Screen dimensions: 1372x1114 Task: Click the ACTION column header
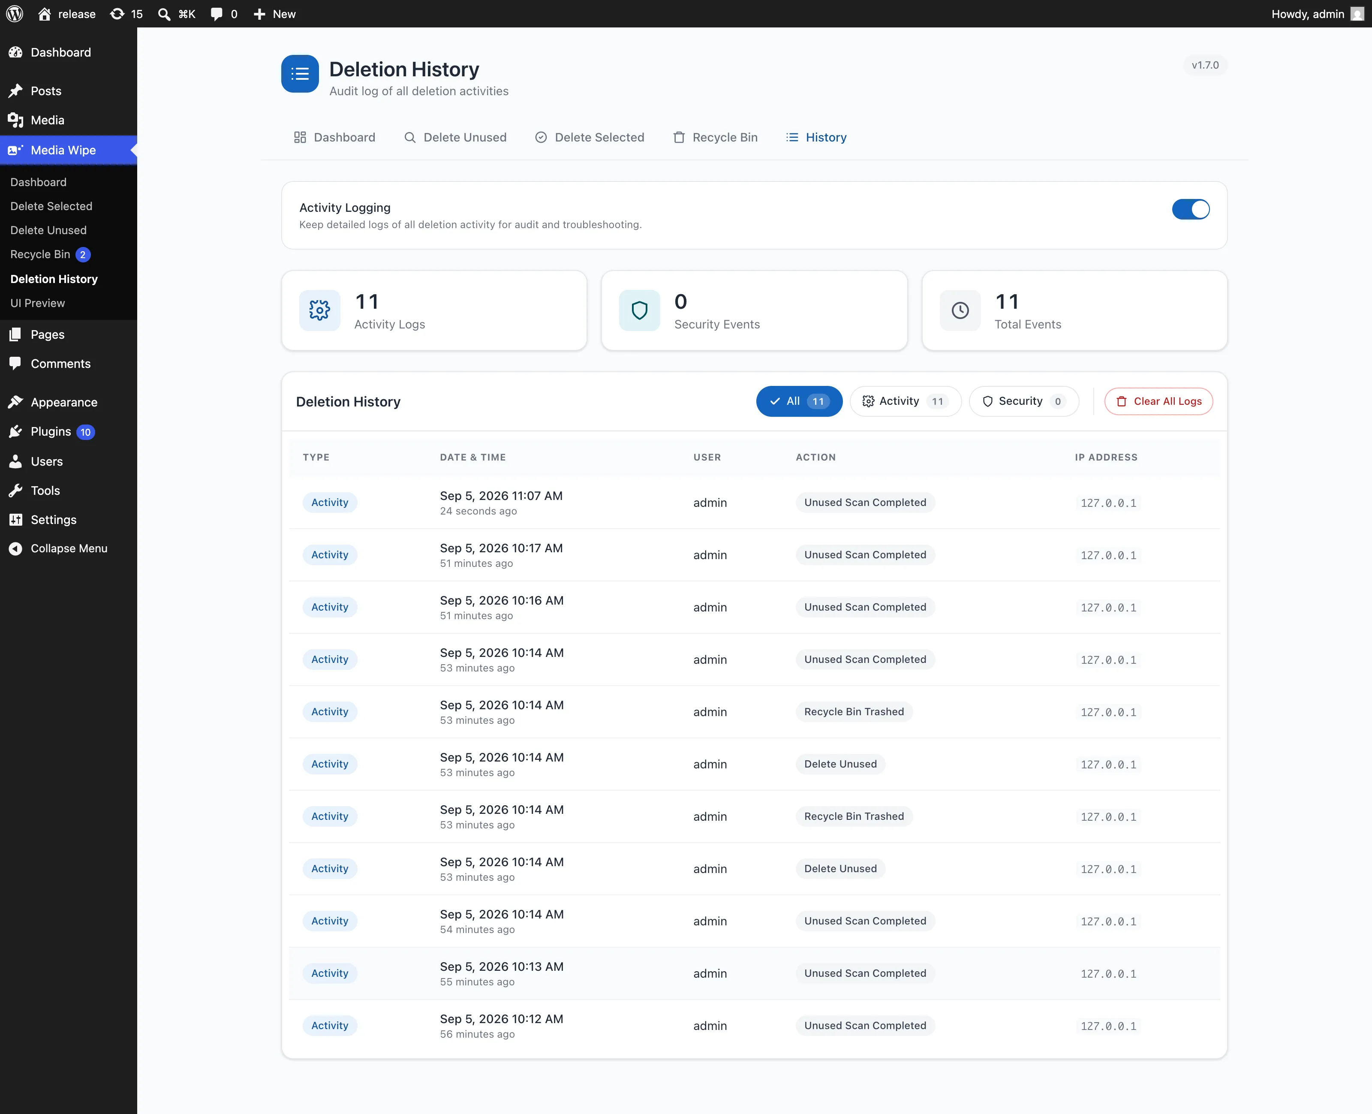(815, 458)
